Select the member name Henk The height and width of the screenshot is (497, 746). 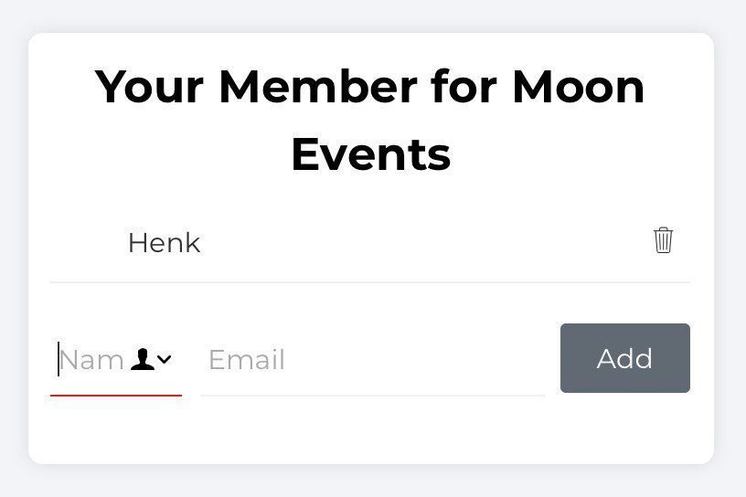164,243
